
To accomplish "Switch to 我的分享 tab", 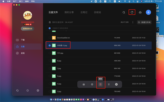I will coord(69,12).
